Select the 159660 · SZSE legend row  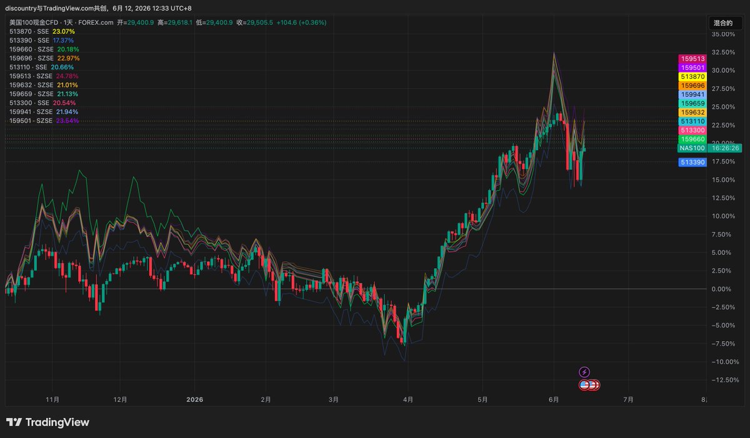point(44,49)
